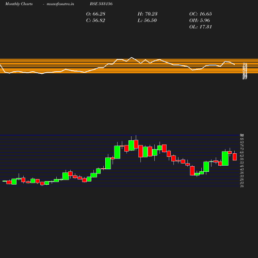The width and height of the screenshot is (258, 258).
Task: Click the price axis label "48"
Action: [x=242, y=166]
